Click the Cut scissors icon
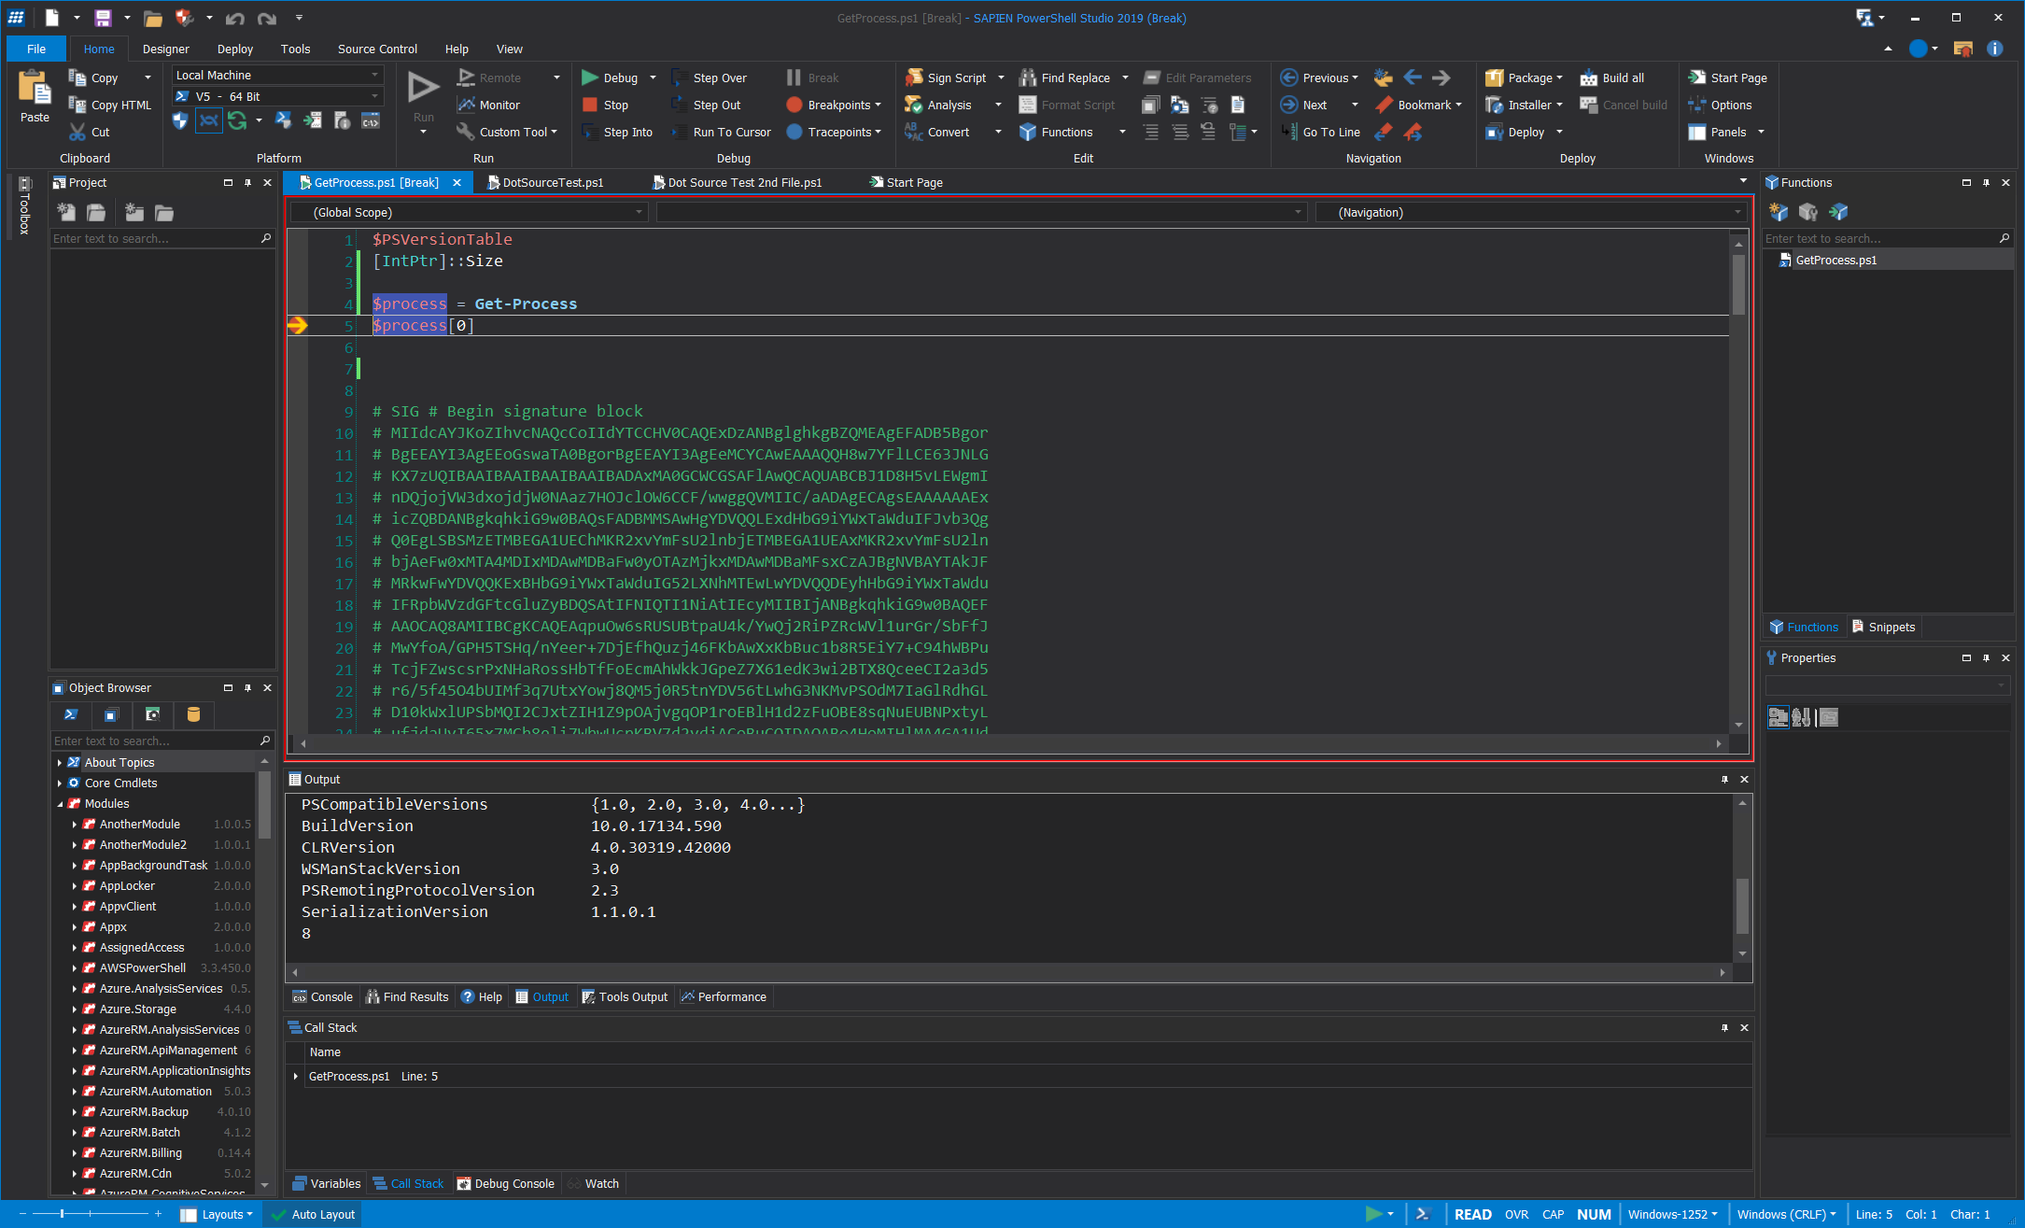This screenshot has width=2025, height=1228. click(x=77, y=132)
